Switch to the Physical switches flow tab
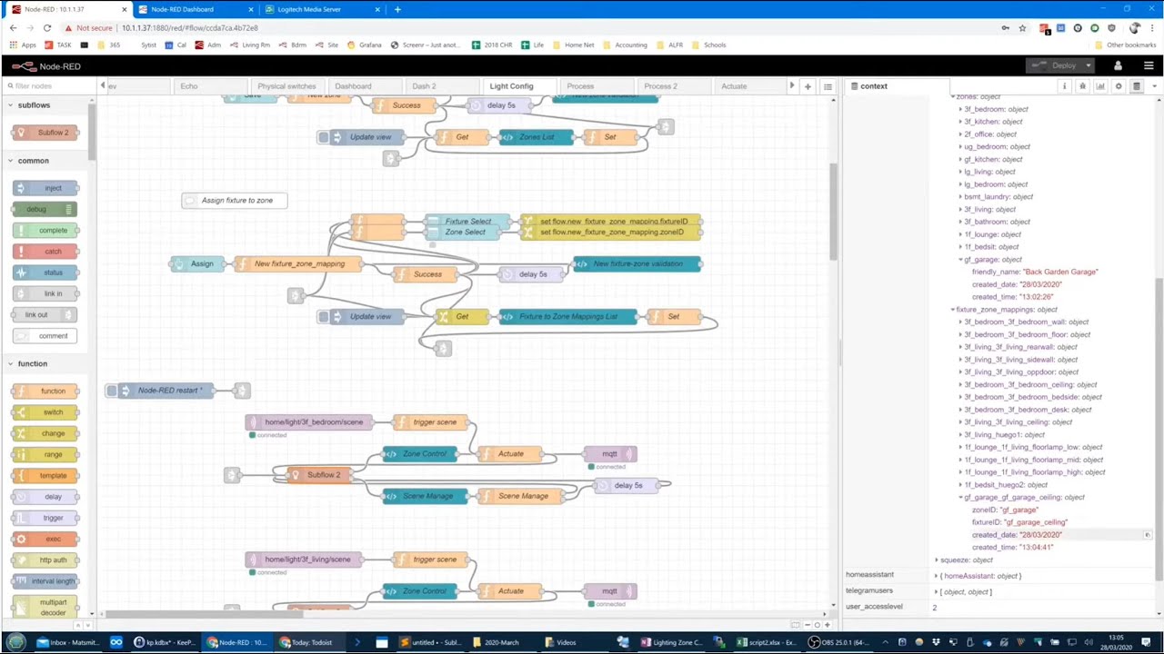Image resolution: width=1164 pixels, height=654 pixels. (x=286, y=86)
